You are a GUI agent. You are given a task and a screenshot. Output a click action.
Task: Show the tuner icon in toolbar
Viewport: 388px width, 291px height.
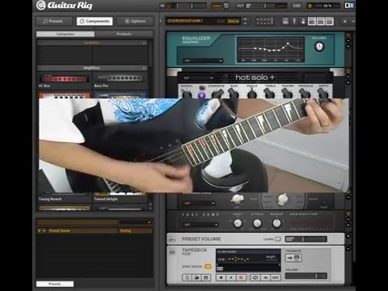294,21
